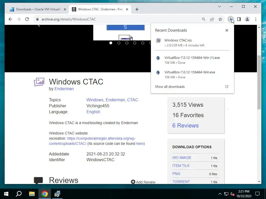Open the computeralmeglio.altervista.org link
This screenshot has width=266, height=199.
click(x=92, y=141)
